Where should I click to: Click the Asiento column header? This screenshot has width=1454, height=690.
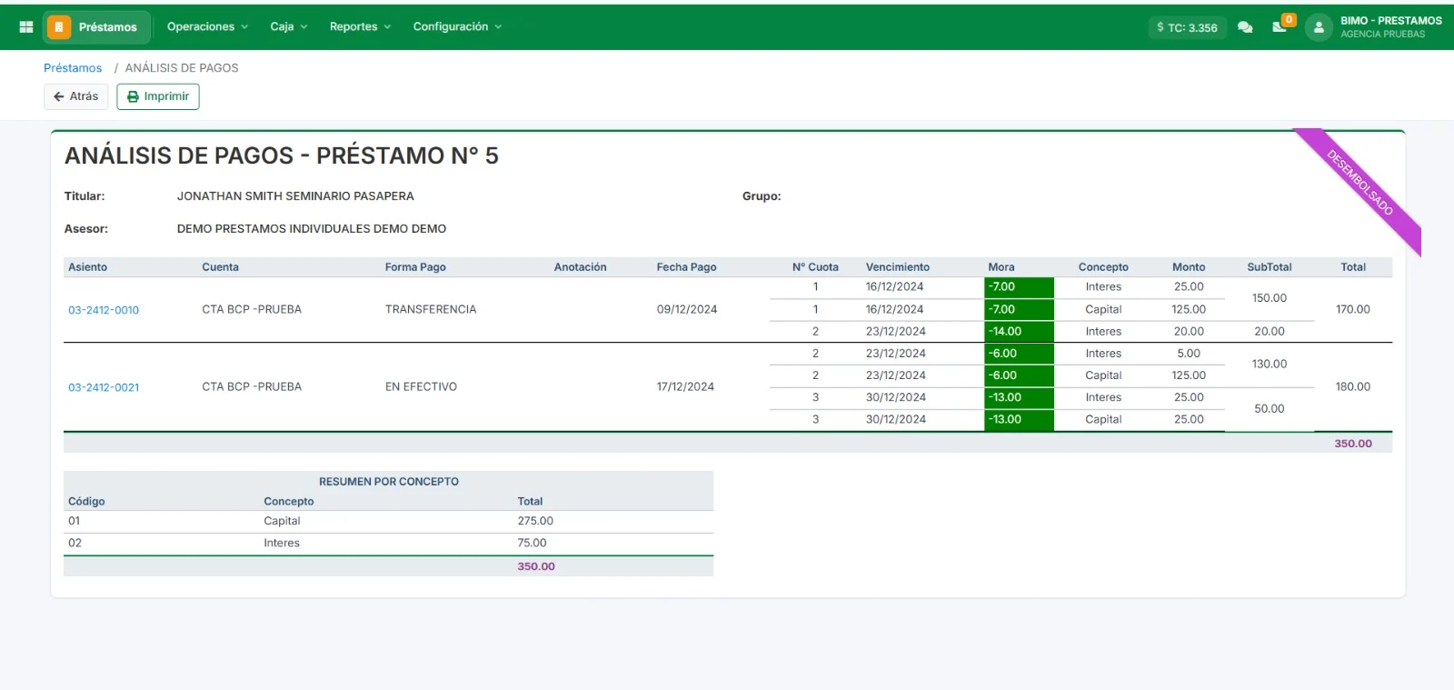pyautogui.click(x=87, y=267)
